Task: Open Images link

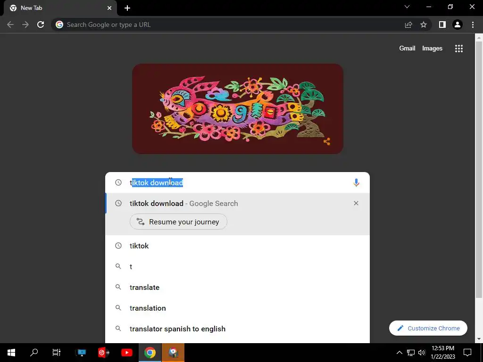Action: [x=432, y=49]
